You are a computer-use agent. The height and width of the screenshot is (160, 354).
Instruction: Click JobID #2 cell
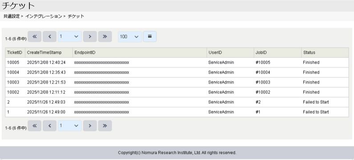click(278, 102)
